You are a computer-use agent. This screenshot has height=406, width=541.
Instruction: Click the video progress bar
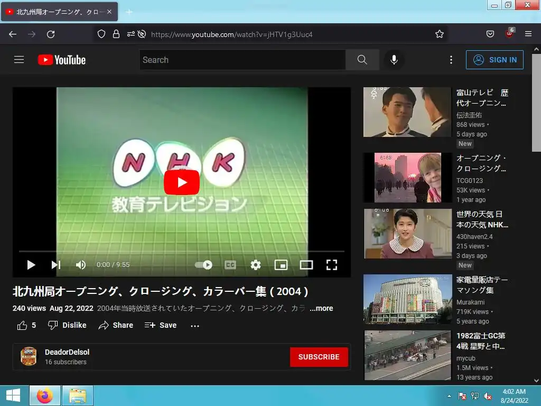(182, 251)
